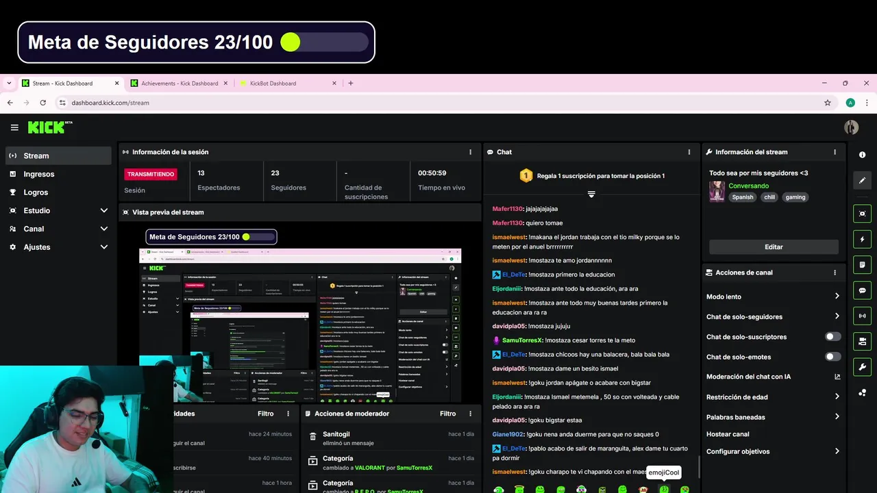Open the hamburger navigation menu
Image resolution: width=877 pixels, height=493 pixels.
pyautogui.click(x=14, y=127)
